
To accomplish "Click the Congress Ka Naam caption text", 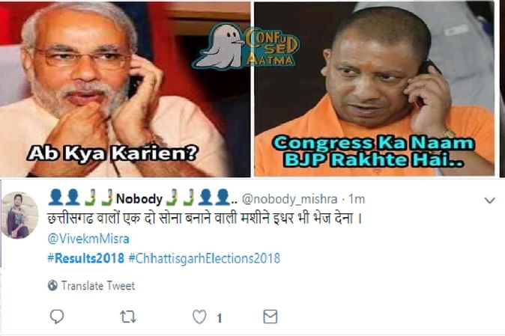I will pyautogui.click(x=374, y=151).
